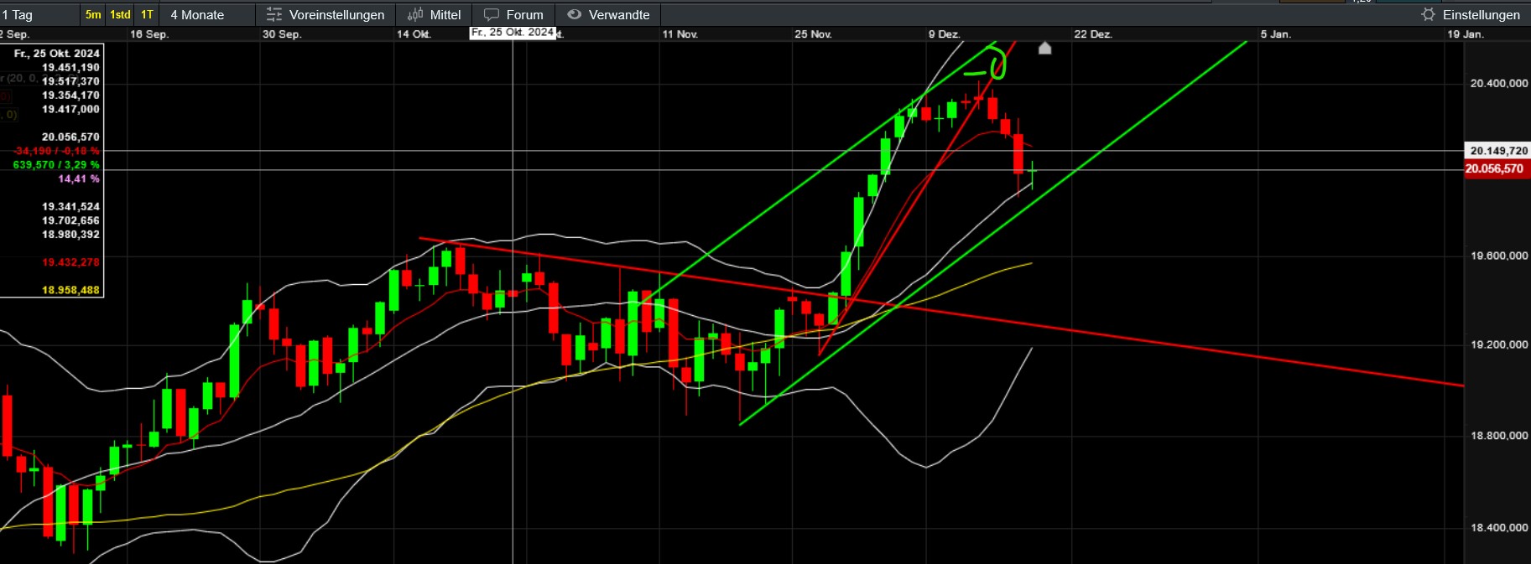Switch to the 1T daily interval
The width and height of the screenshot is (1531, 564).
click(x=147, y=15)
